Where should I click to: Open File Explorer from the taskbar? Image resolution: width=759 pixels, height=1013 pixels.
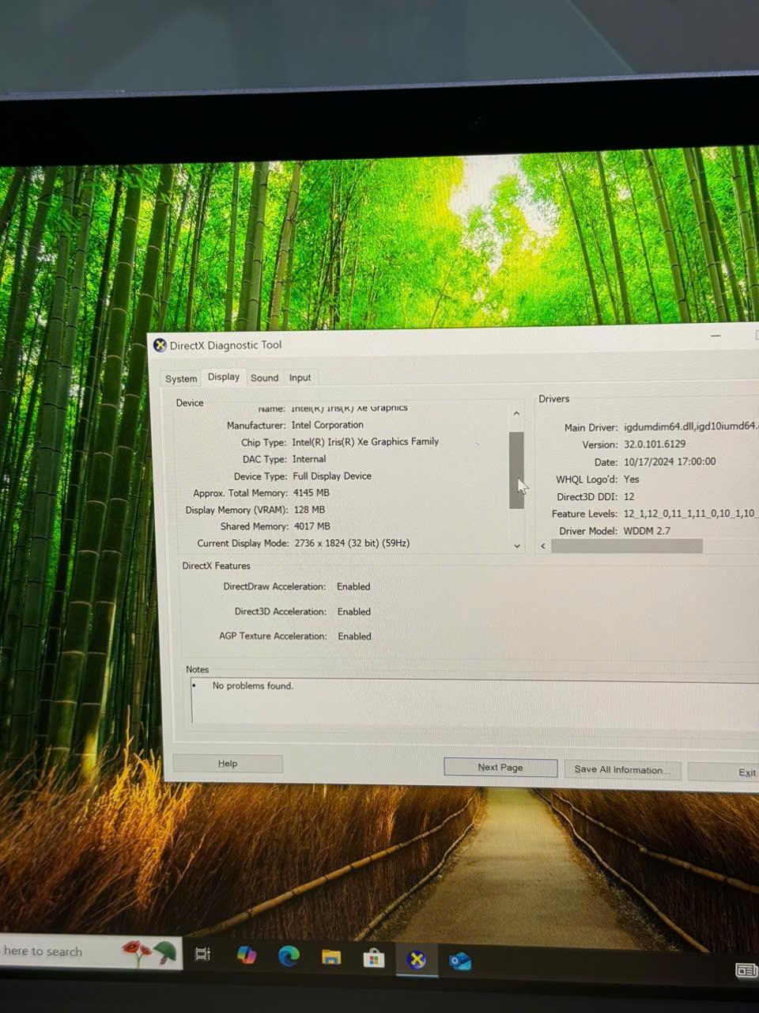pyautogui.click(x=331, y=958)
